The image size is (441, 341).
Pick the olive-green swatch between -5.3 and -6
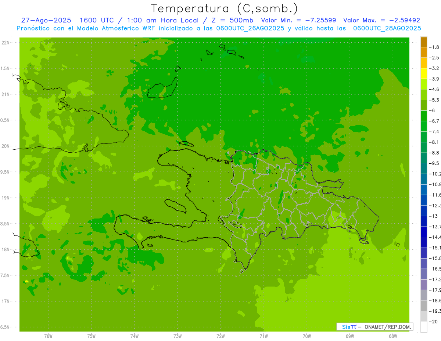pyautogui.click(x=424, y=105)
